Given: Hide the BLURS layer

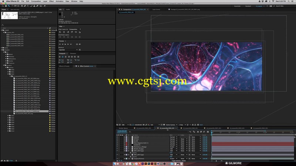Looking at the screenshot, I should [117, 141].
